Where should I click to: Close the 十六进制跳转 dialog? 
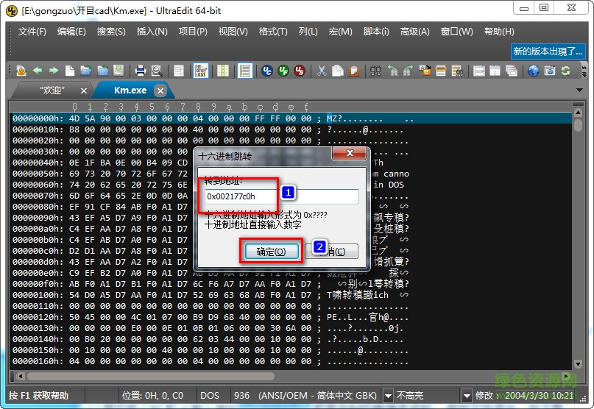[x=350, y=153]
